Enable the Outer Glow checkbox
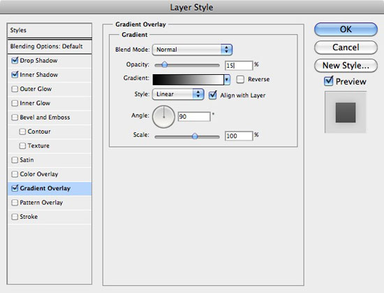 15,89
